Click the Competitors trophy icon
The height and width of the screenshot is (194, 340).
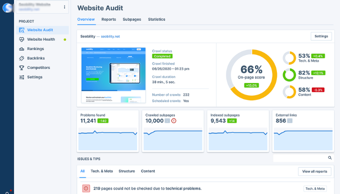click(x=21, y=68)
